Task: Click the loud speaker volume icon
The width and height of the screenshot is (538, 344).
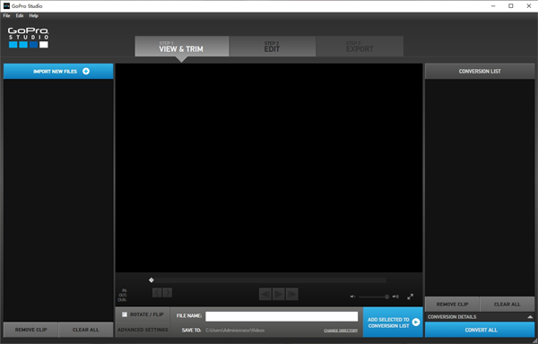Action: pyautogui.click(x=395, y=297)
